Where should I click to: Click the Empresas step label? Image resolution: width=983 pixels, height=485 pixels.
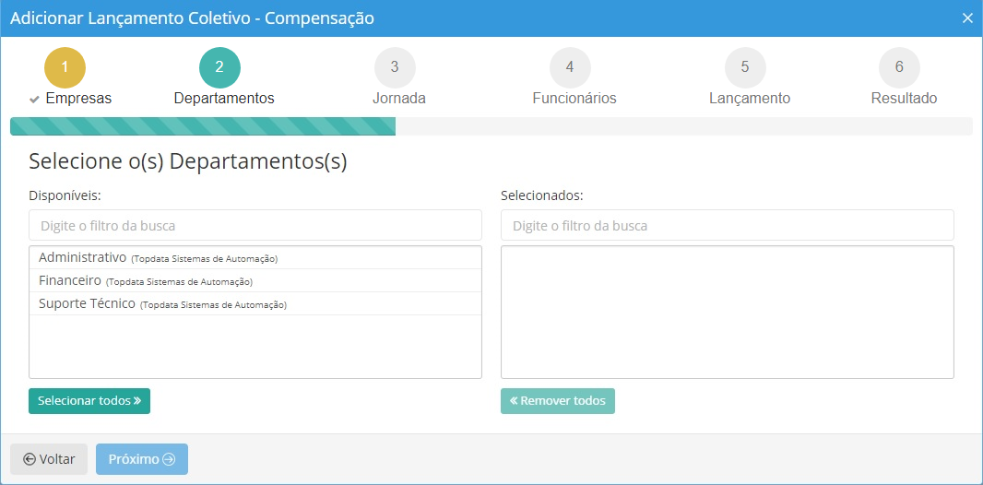pyautogui.click(x=77, y=99)
